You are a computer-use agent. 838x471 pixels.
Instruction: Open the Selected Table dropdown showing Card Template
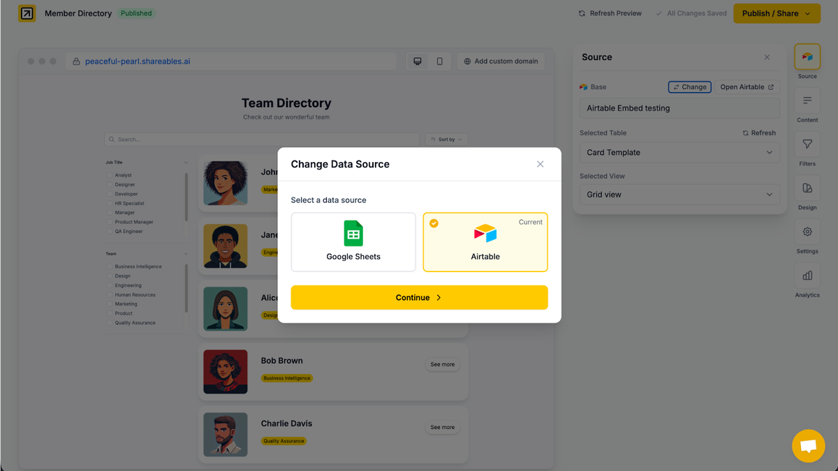(679, 152)
